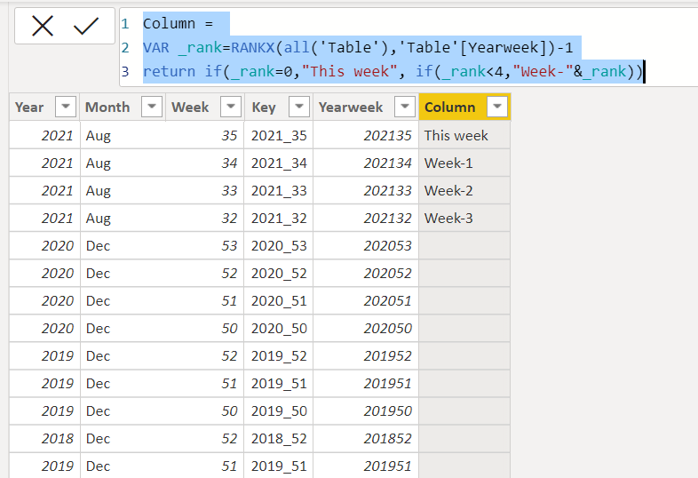Click Month cell 'Aug' in 2021_35 row
Image resolution: width=698 pixels, height=478 pixels.
(123, 135)
